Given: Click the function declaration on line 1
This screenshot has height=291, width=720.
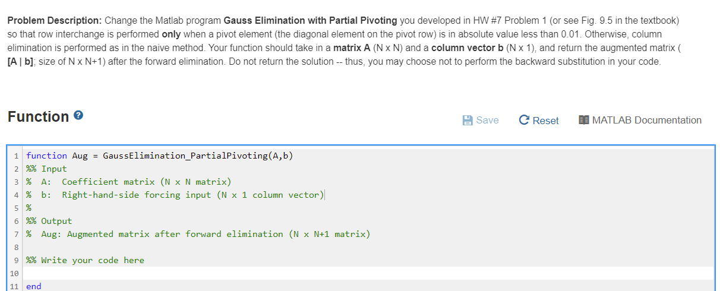Looking at the screenshot, I should [x=159, y=156].
